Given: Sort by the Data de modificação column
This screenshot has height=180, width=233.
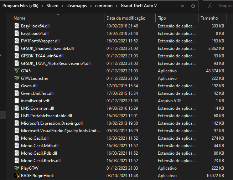Looking at the screenshot, I should 126,18.
